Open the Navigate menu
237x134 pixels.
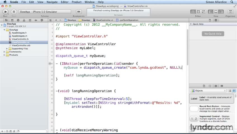click(x=52, y=2)
